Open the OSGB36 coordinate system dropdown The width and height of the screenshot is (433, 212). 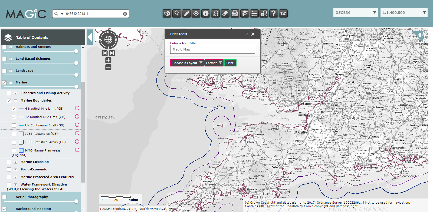tap(375, 12)
